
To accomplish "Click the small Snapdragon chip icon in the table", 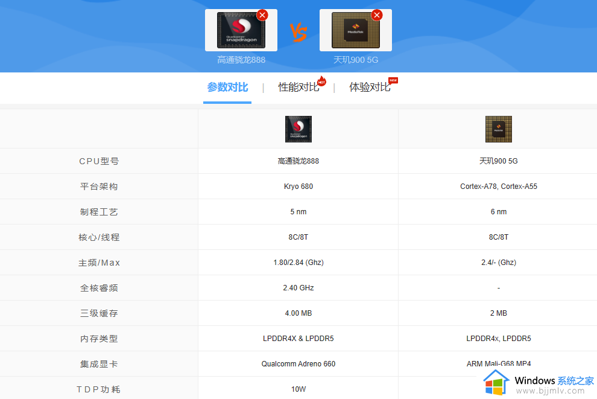I will [x=298, y=129].
